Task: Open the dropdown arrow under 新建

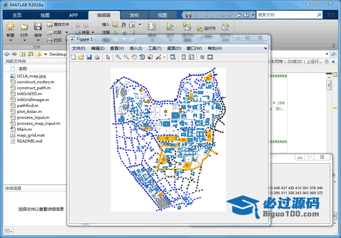Action: (x=10, y=40)
